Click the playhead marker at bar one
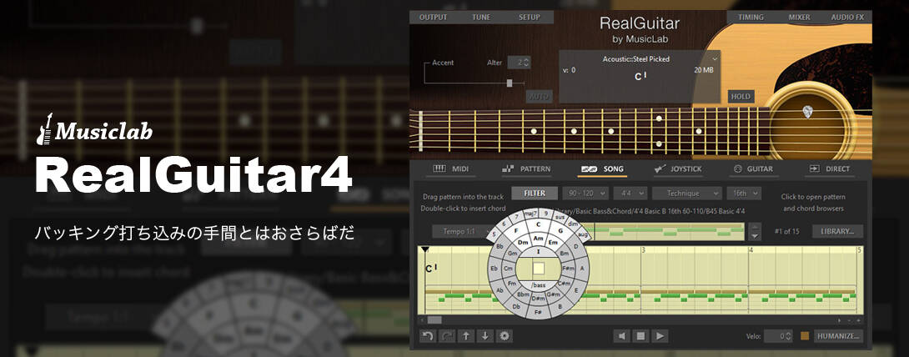Screen dimensions: 909x357 (425, 249)
